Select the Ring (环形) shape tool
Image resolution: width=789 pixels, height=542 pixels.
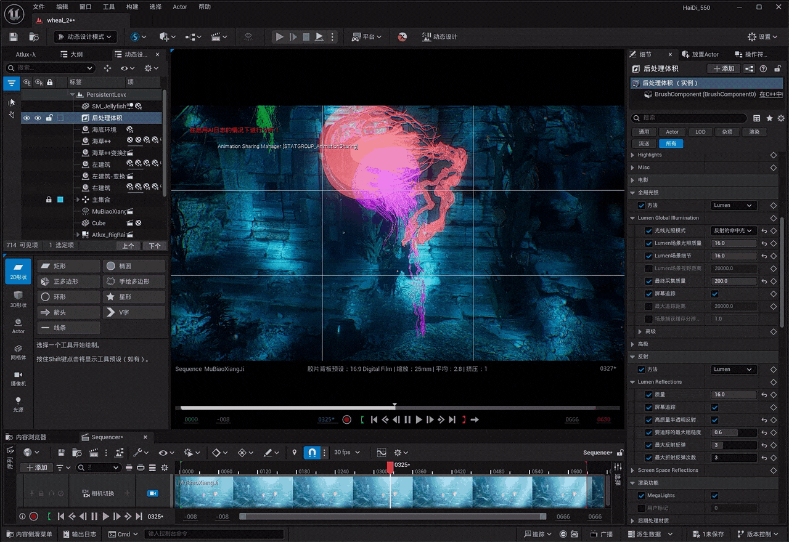(x=68, y=297)
